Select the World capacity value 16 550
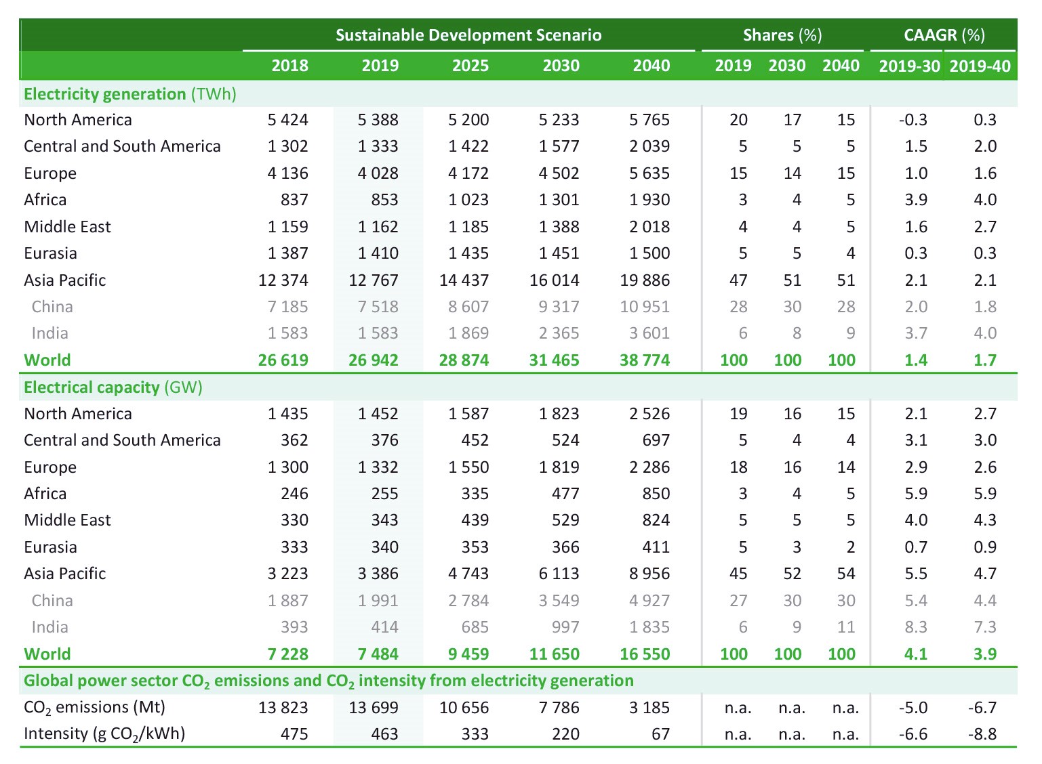 (x=644, y=654)
